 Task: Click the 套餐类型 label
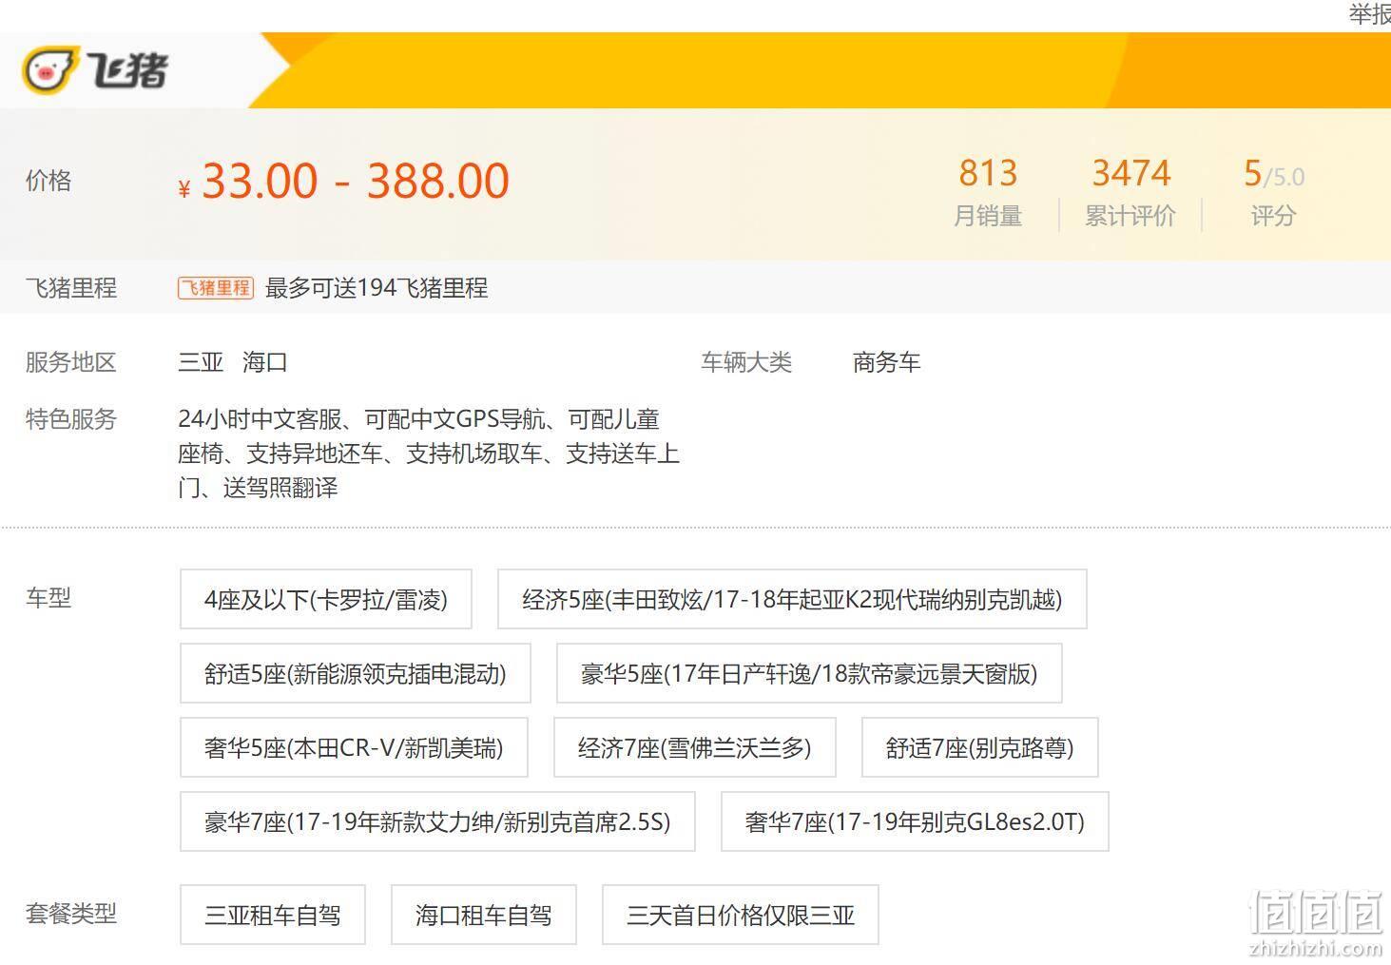click(71, 914)
